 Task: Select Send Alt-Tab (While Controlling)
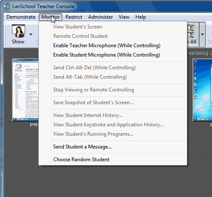pyautogui.click(x=113, y=77)
